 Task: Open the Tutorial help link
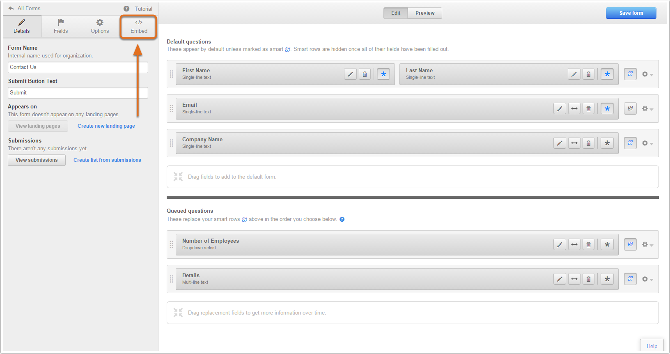(x=138, y=9)
